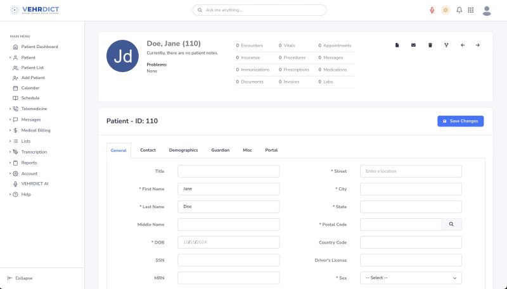507x289 pixels.
Task: Open the Sex select dropdown
Action: (x=411, y=278)
